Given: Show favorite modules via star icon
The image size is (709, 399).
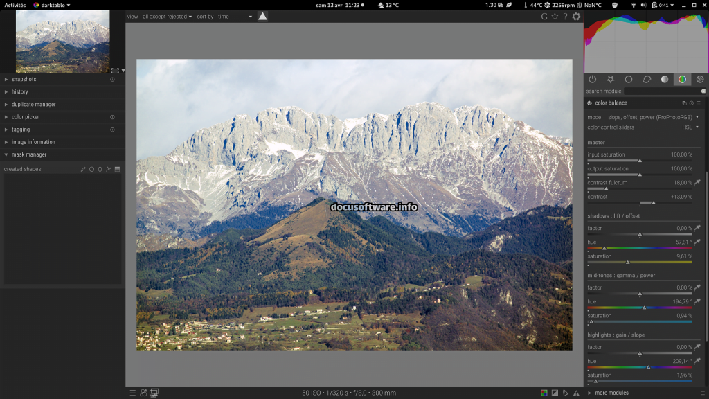Looking at the screenshot, I should pos(610,80).
